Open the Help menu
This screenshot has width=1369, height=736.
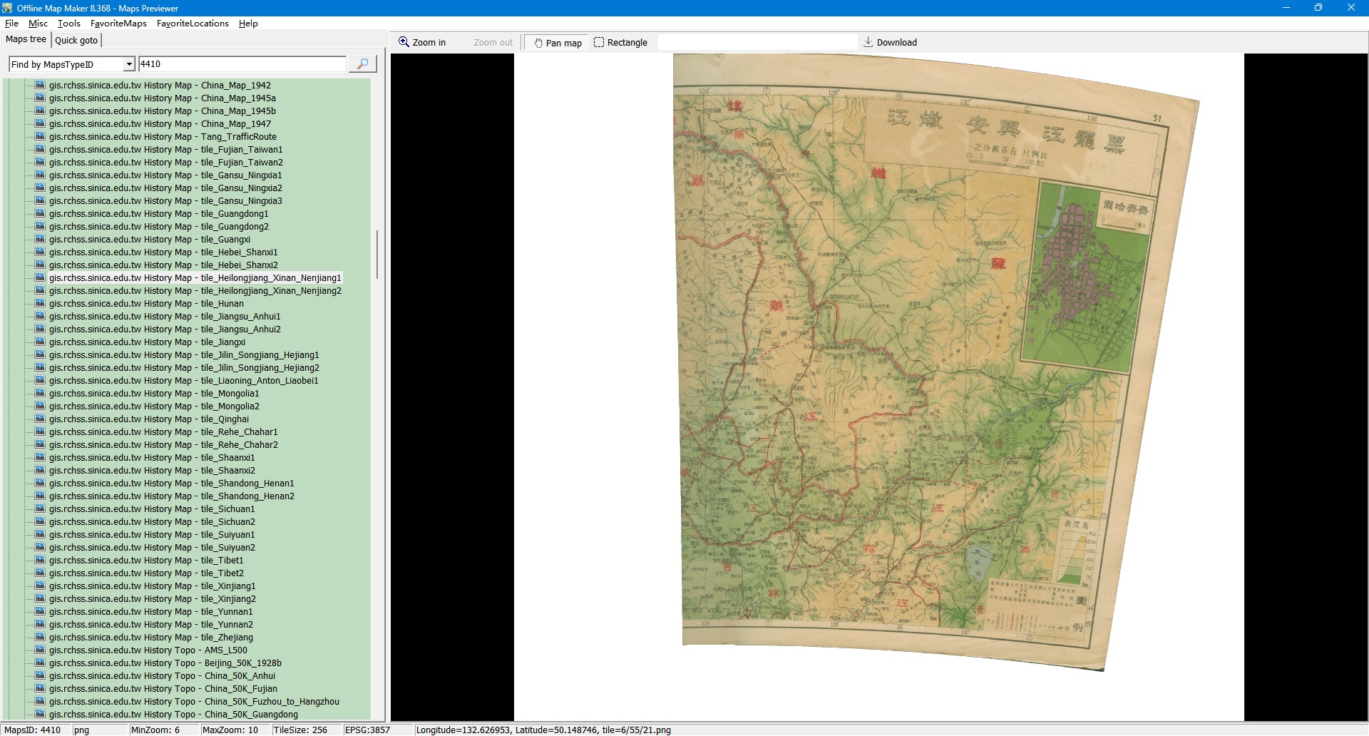[x=248, y=24]
